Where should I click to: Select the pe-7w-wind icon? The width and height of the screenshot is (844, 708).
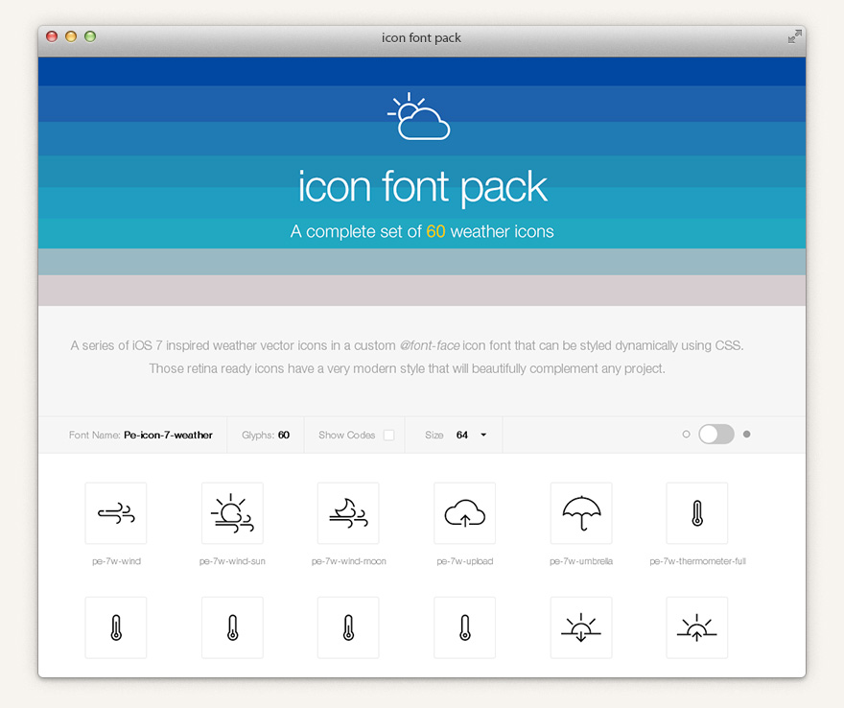point(115,512)
